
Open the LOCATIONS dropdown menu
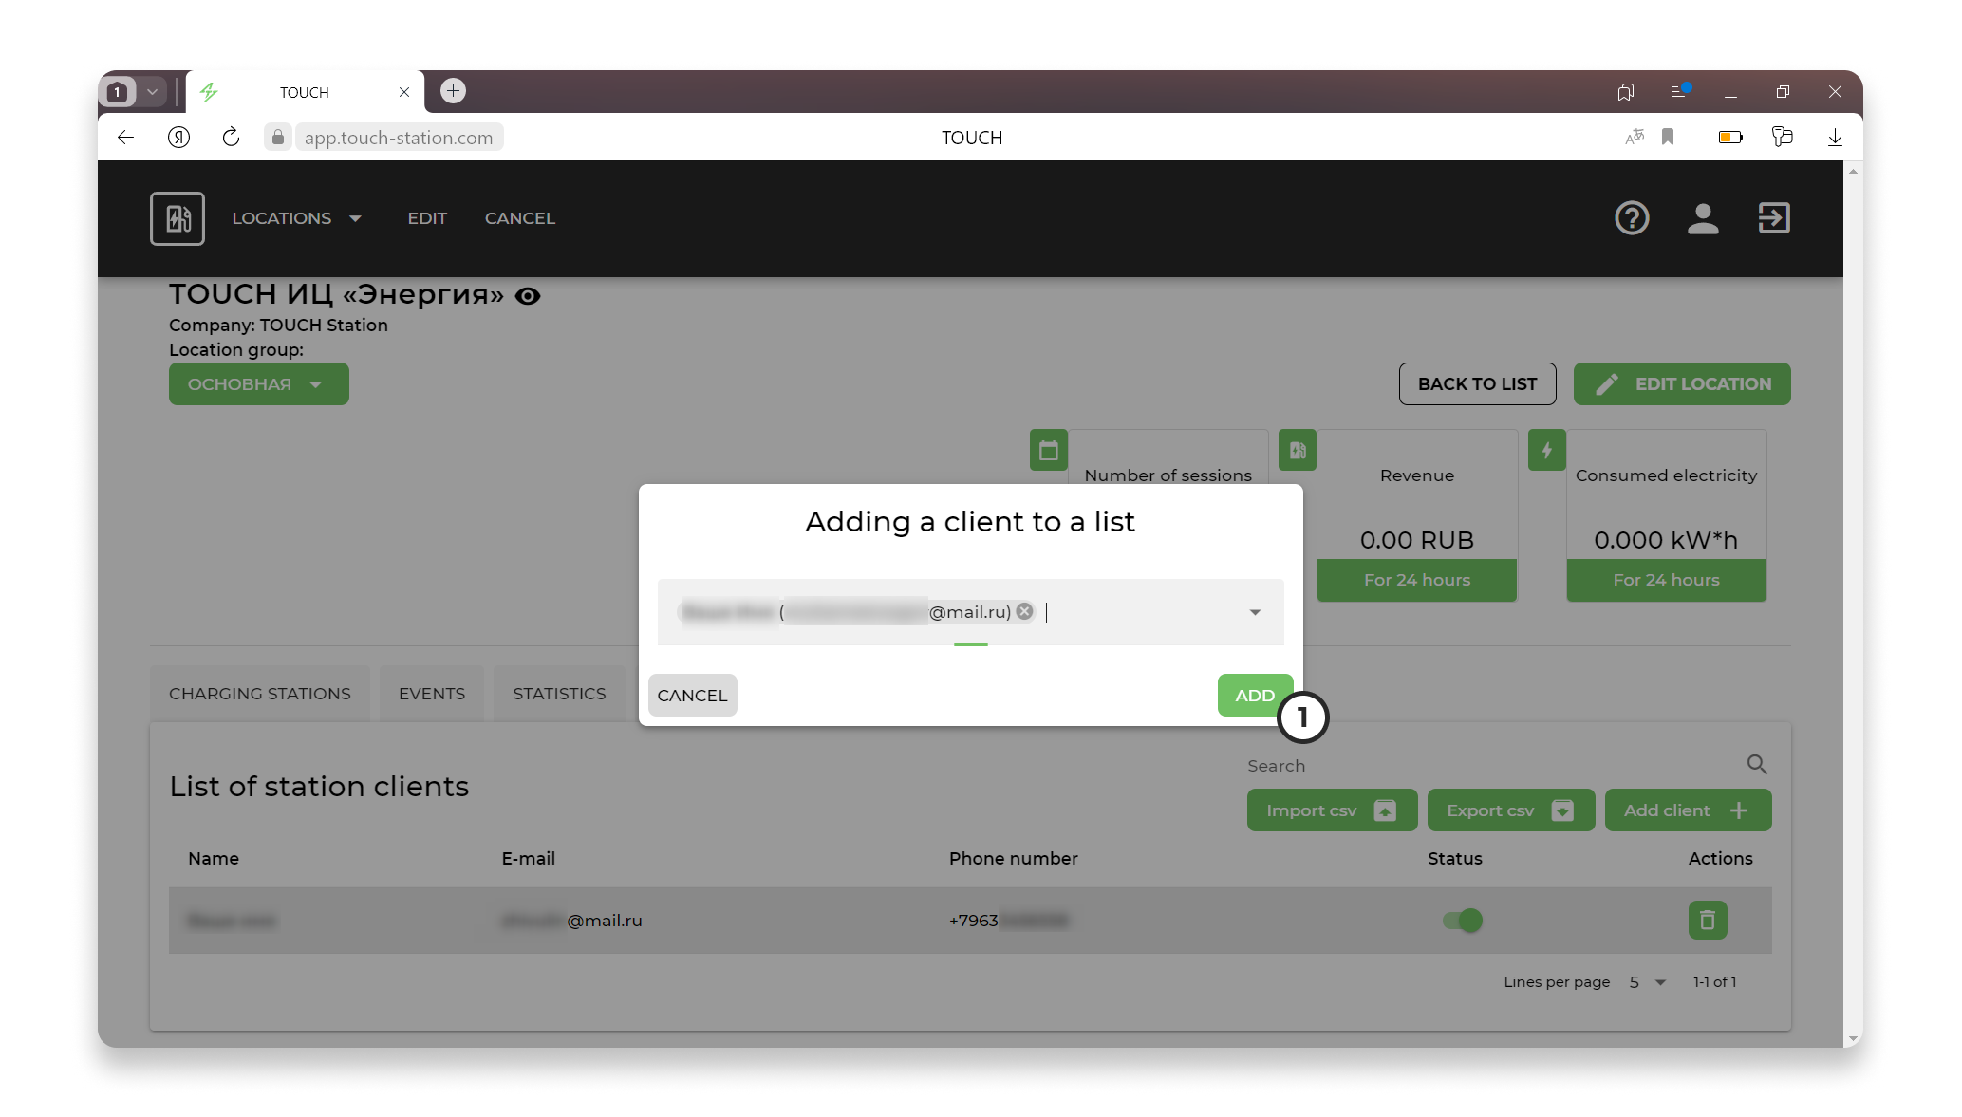click(x=297, y=218)
